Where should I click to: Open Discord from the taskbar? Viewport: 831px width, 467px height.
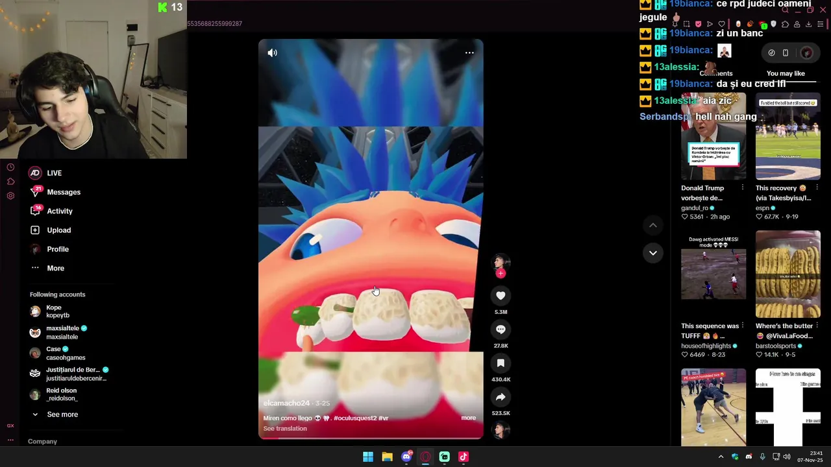click(406, 457)
